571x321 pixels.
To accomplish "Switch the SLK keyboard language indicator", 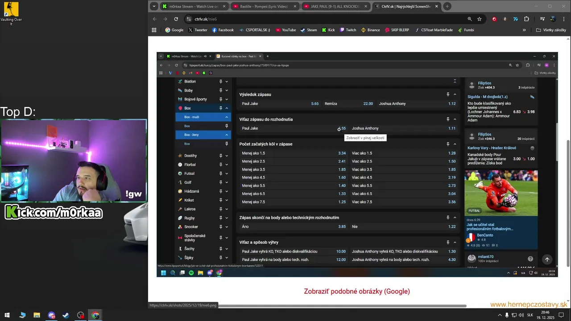I will (x=530, y=315).
